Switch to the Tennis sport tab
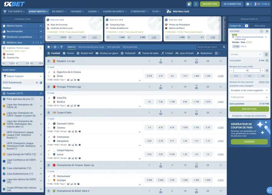 point(68,53)
